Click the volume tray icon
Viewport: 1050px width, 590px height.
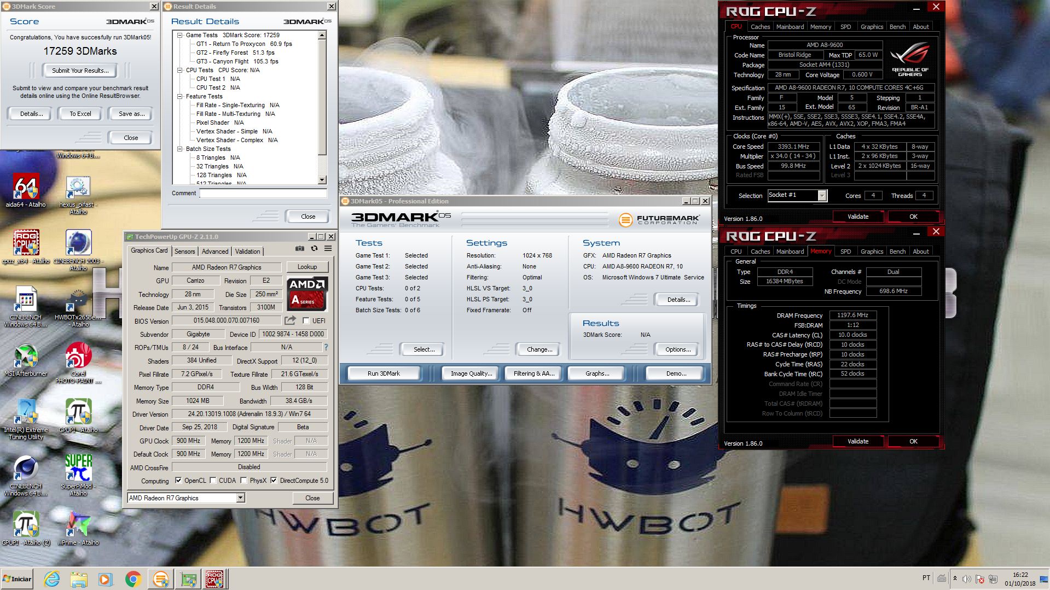click(967, 579)
